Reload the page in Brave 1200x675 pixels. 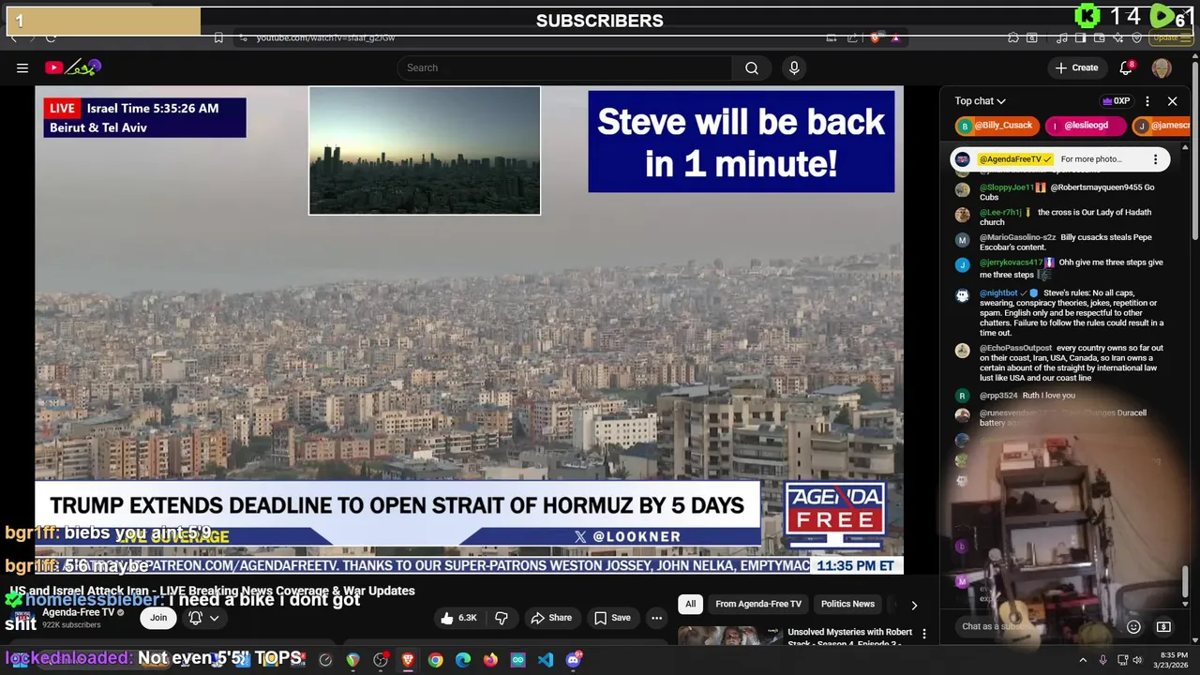(x=51, y=37)
